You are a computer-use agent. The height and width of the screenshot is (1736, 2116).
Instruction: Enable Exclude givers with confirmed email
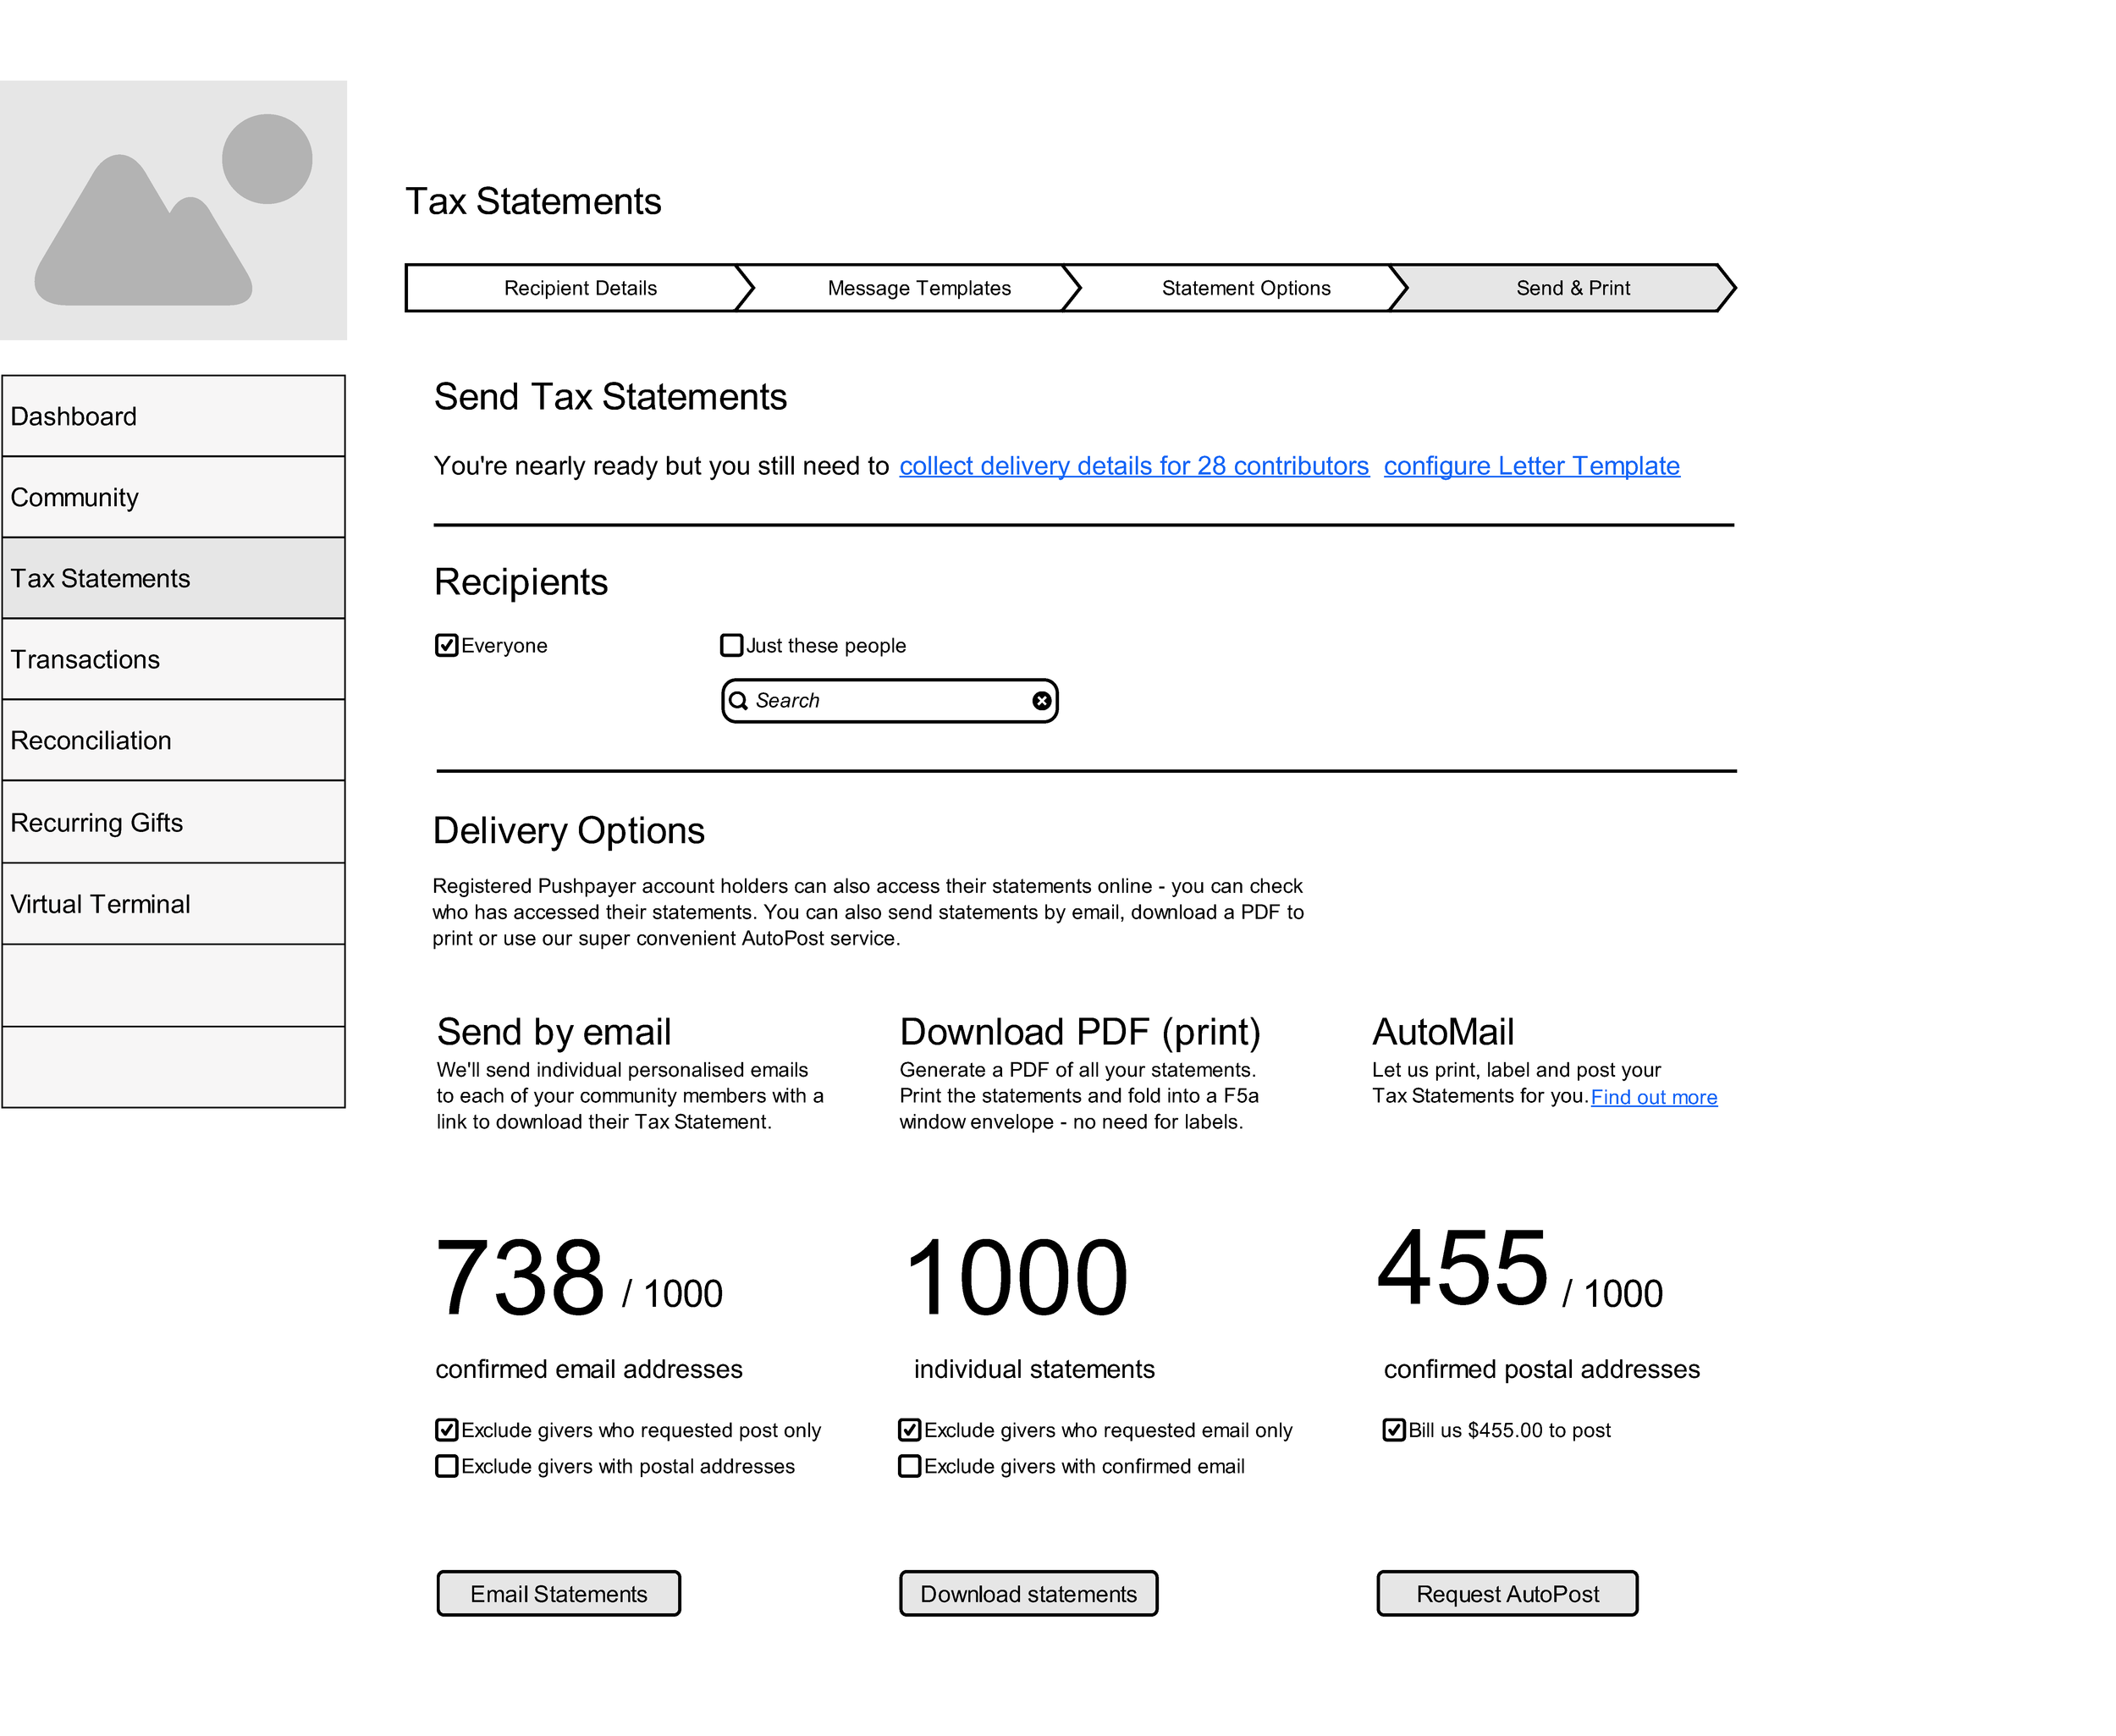909,1466
